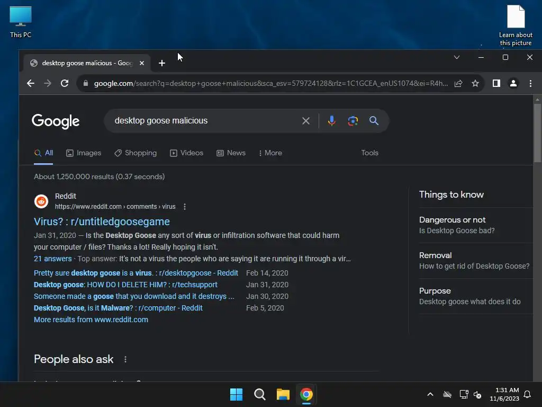Click reddit.com comments virus URL text
The height and width of the screenshot is (407, 542).
(x=115, y=207)
